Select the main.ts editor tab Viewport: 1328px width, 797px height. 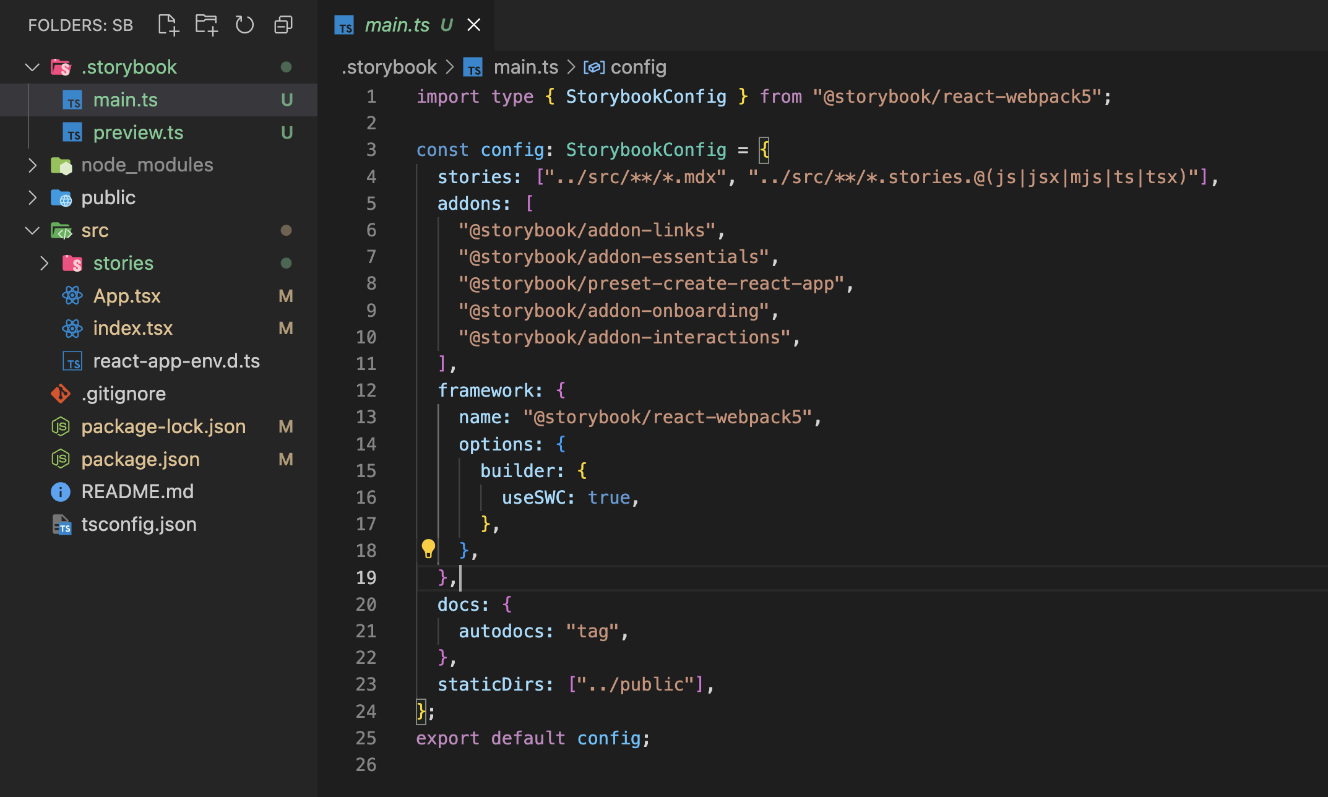tap(396, 25)
